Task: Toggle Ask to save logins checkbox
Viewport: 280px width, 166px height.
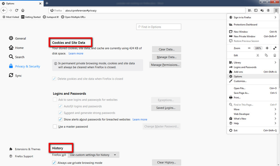Action: pos(55,100)
